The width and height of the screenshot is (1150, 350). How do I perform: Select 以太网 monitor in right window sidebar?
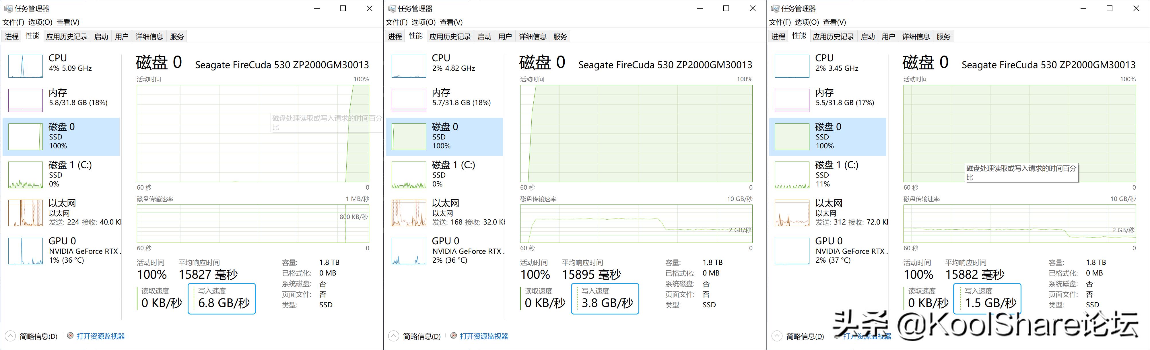pos(828,212)
